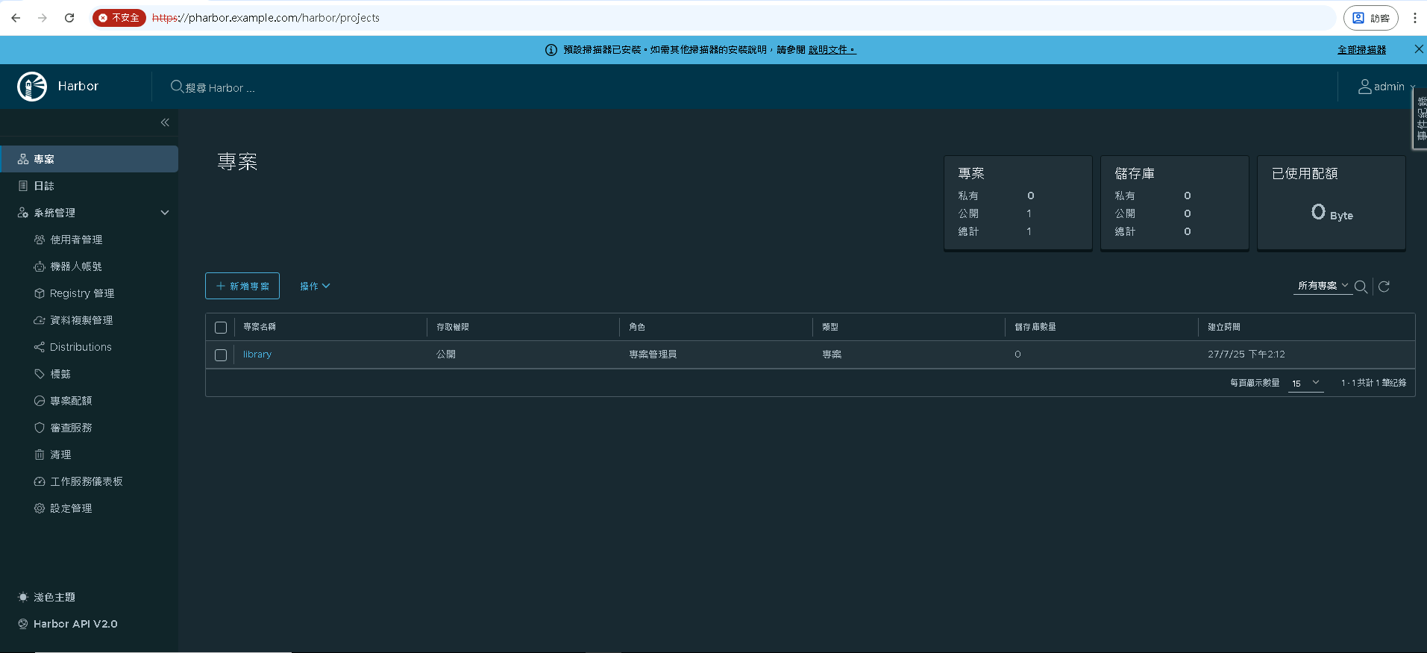Viewport: 1427px width, 653px height.
Task: Click the Harbor lighthouse logo
Action: pos(32,87)
